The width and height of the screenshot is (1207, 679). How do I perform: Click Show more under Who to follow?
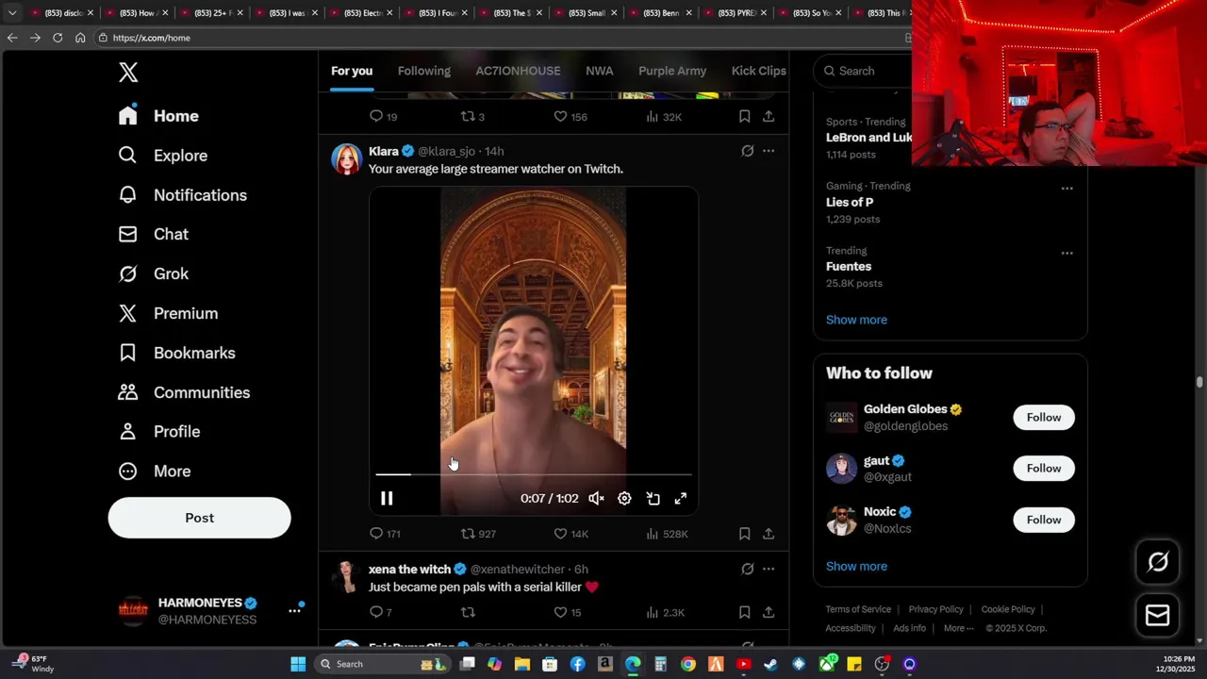[x=856, y=567]
